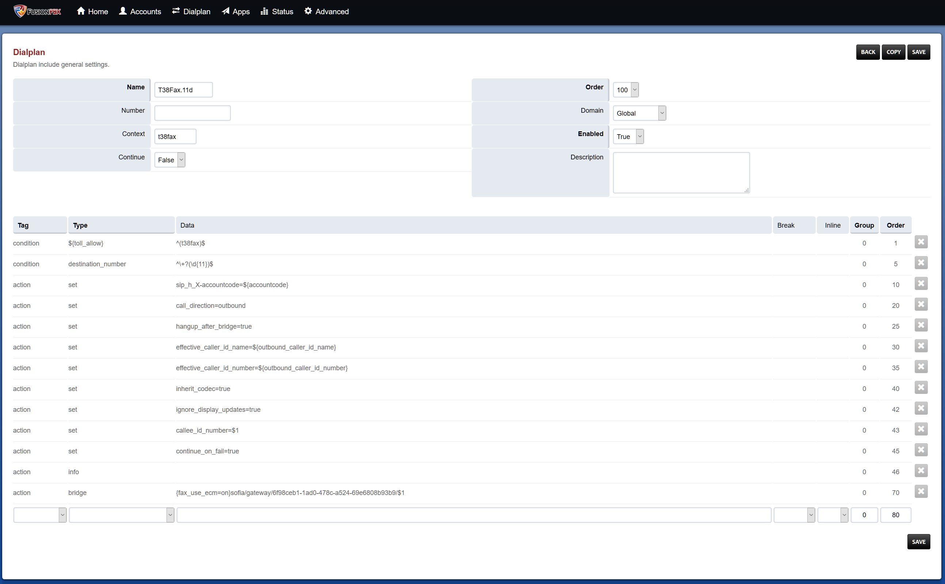The width and height of the screenshot is (945, 584).
Task: Set Enabled dropdown to False
Action: (628, 136)
